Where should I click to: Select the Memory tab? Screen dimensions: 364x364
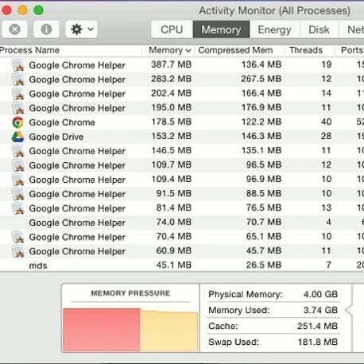[x=221, y=29]
